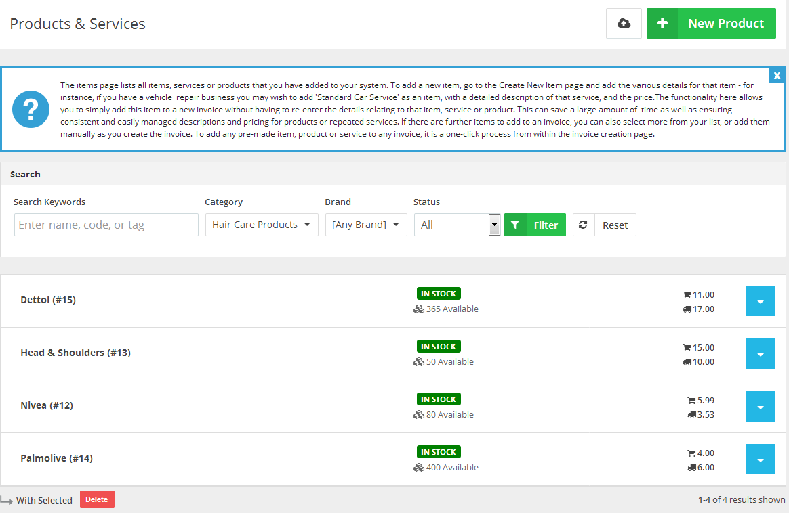
Task: Click the plus icon on New Product
Action: [x=663, y=23]
